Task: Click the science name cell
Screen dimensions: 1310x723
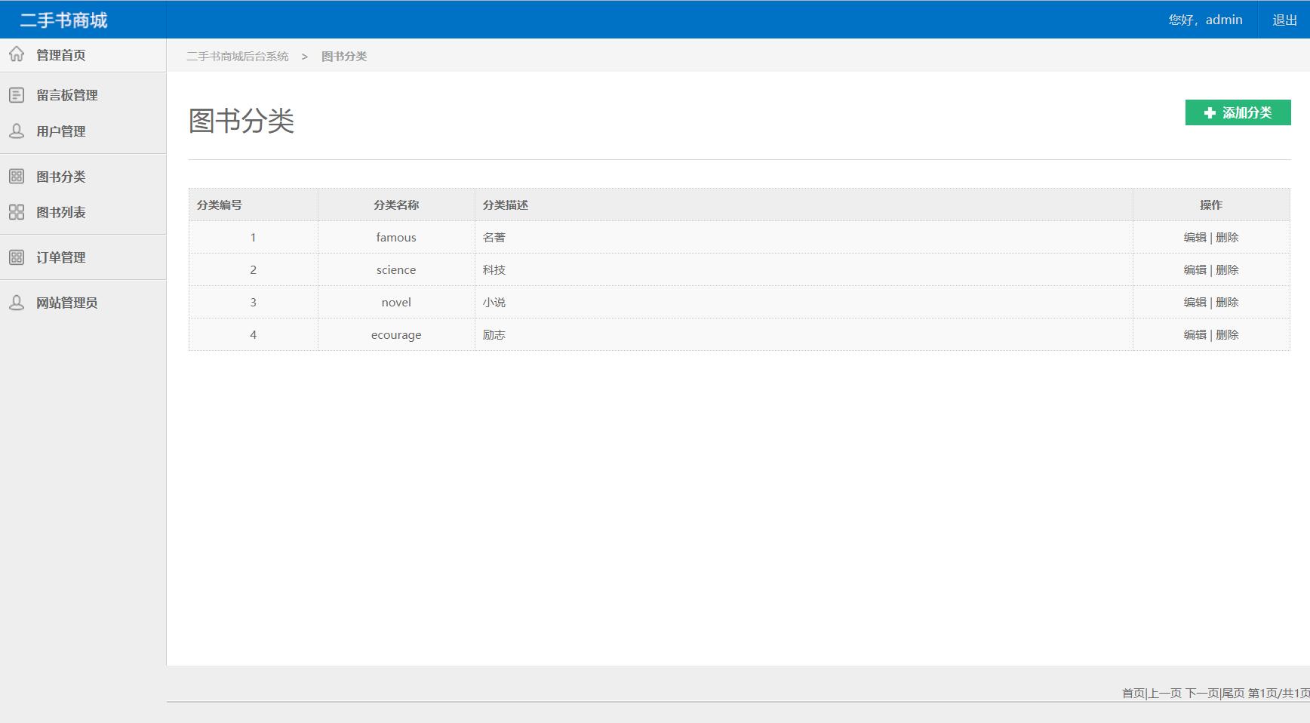Action: point(396,269)
